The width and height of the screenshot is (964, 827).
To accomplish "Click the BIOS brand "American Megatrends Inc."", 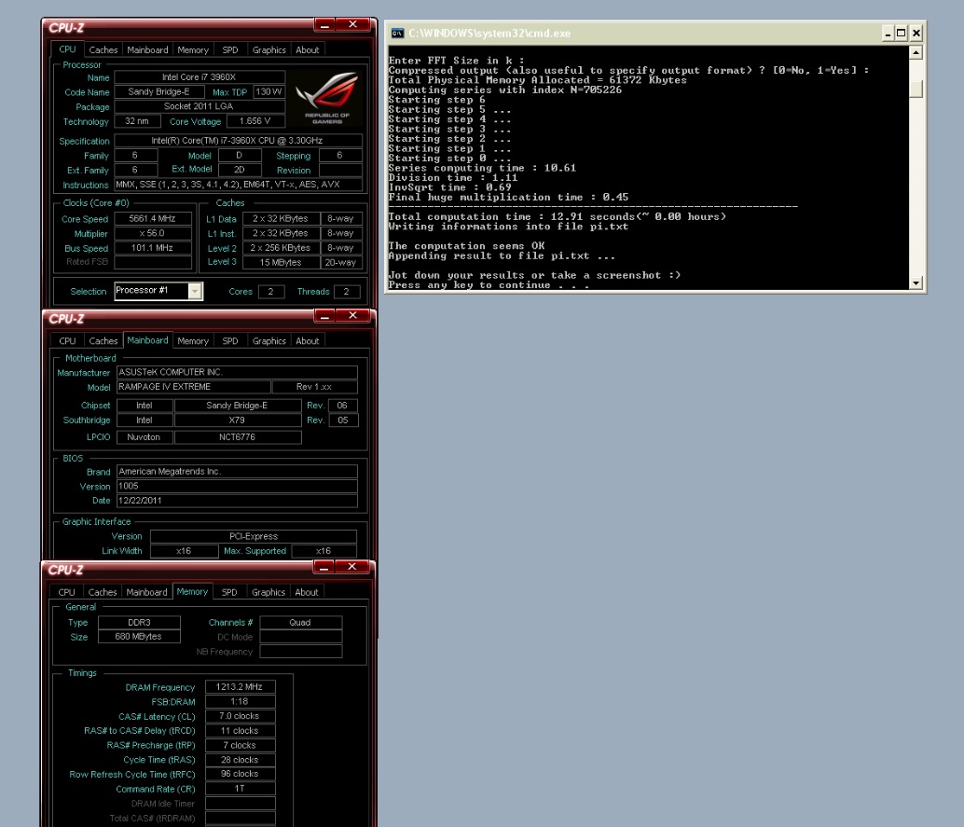I will [x=237, y=471].
